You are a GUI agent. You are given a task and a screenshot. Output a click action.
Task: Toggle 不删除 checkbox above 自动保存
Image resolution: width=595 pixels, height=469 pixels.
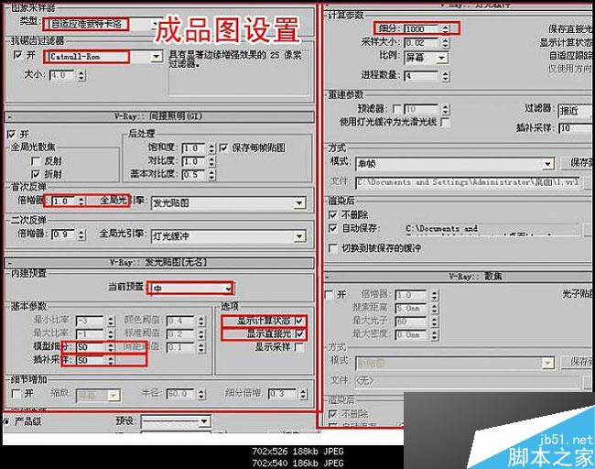click(333, 215)
